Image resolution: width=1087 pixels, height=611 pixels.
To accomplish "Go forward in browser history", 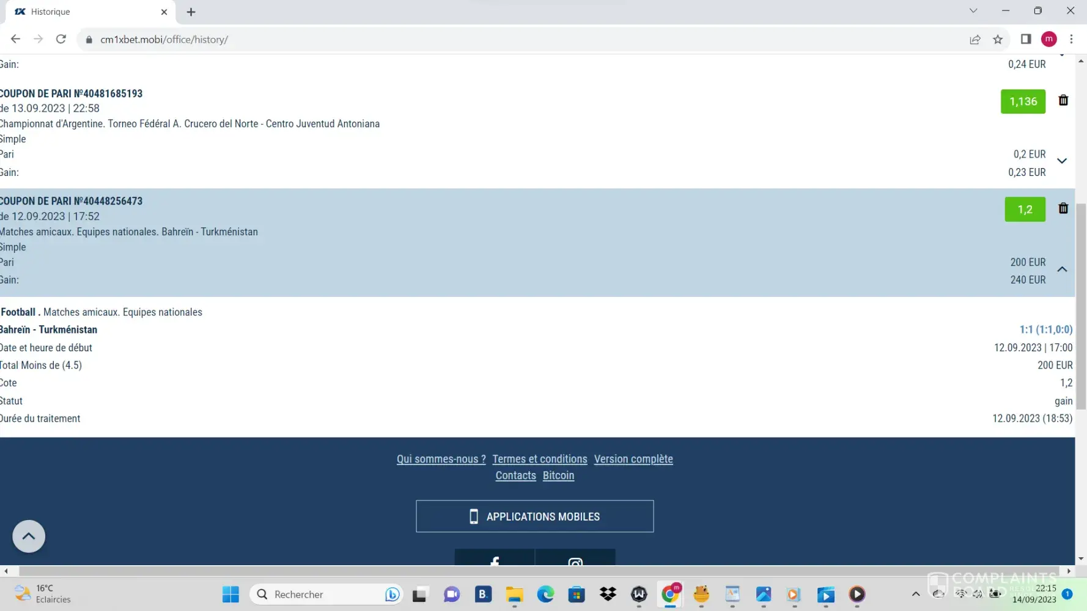I will pos(38,39).
